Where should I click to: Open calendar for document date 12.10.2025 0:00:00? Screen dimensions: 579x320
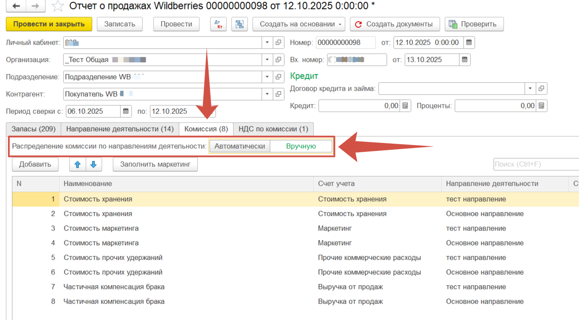[x=469, y=43]
